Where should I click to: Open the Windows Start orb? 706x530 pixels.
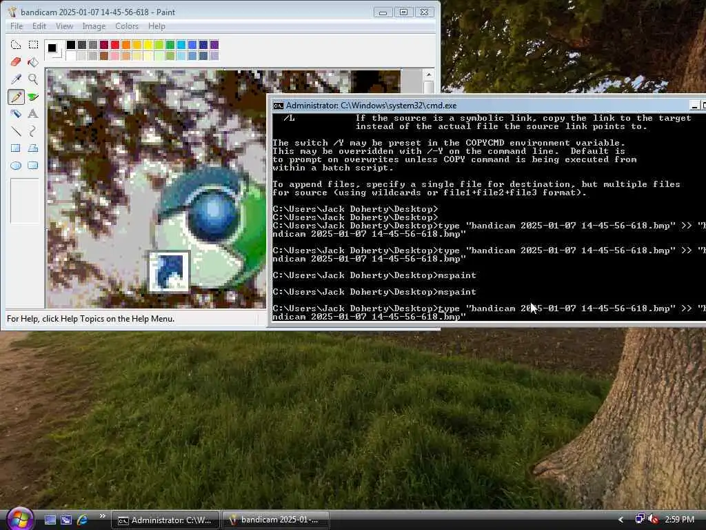[x=20, y=518]
